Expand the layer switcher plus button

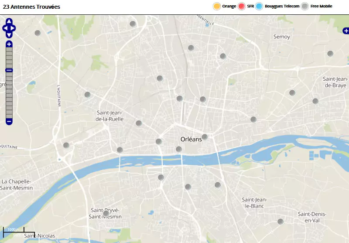click(x=346, y=31)
